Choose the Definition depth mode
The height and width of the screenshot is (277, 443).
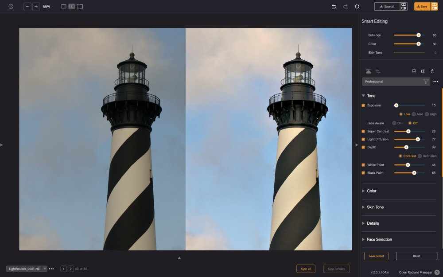click(420, 156)
